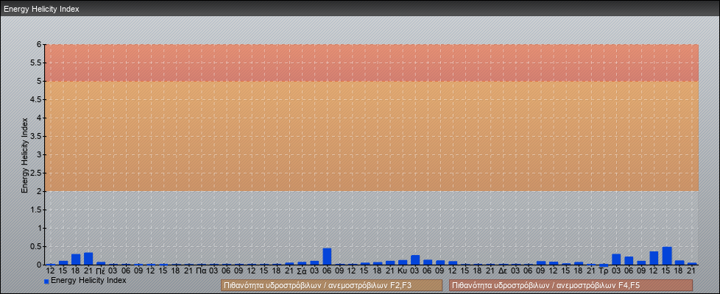Screen dimensions: 720x294
Task: Click the 0.5 value on the y-axis
Action: click(36, 246)
